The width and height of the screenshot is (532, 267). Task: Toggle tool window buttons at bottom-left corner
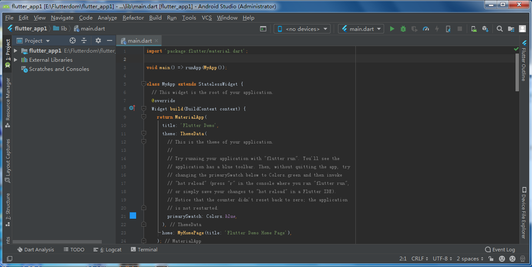pos(10,259)
